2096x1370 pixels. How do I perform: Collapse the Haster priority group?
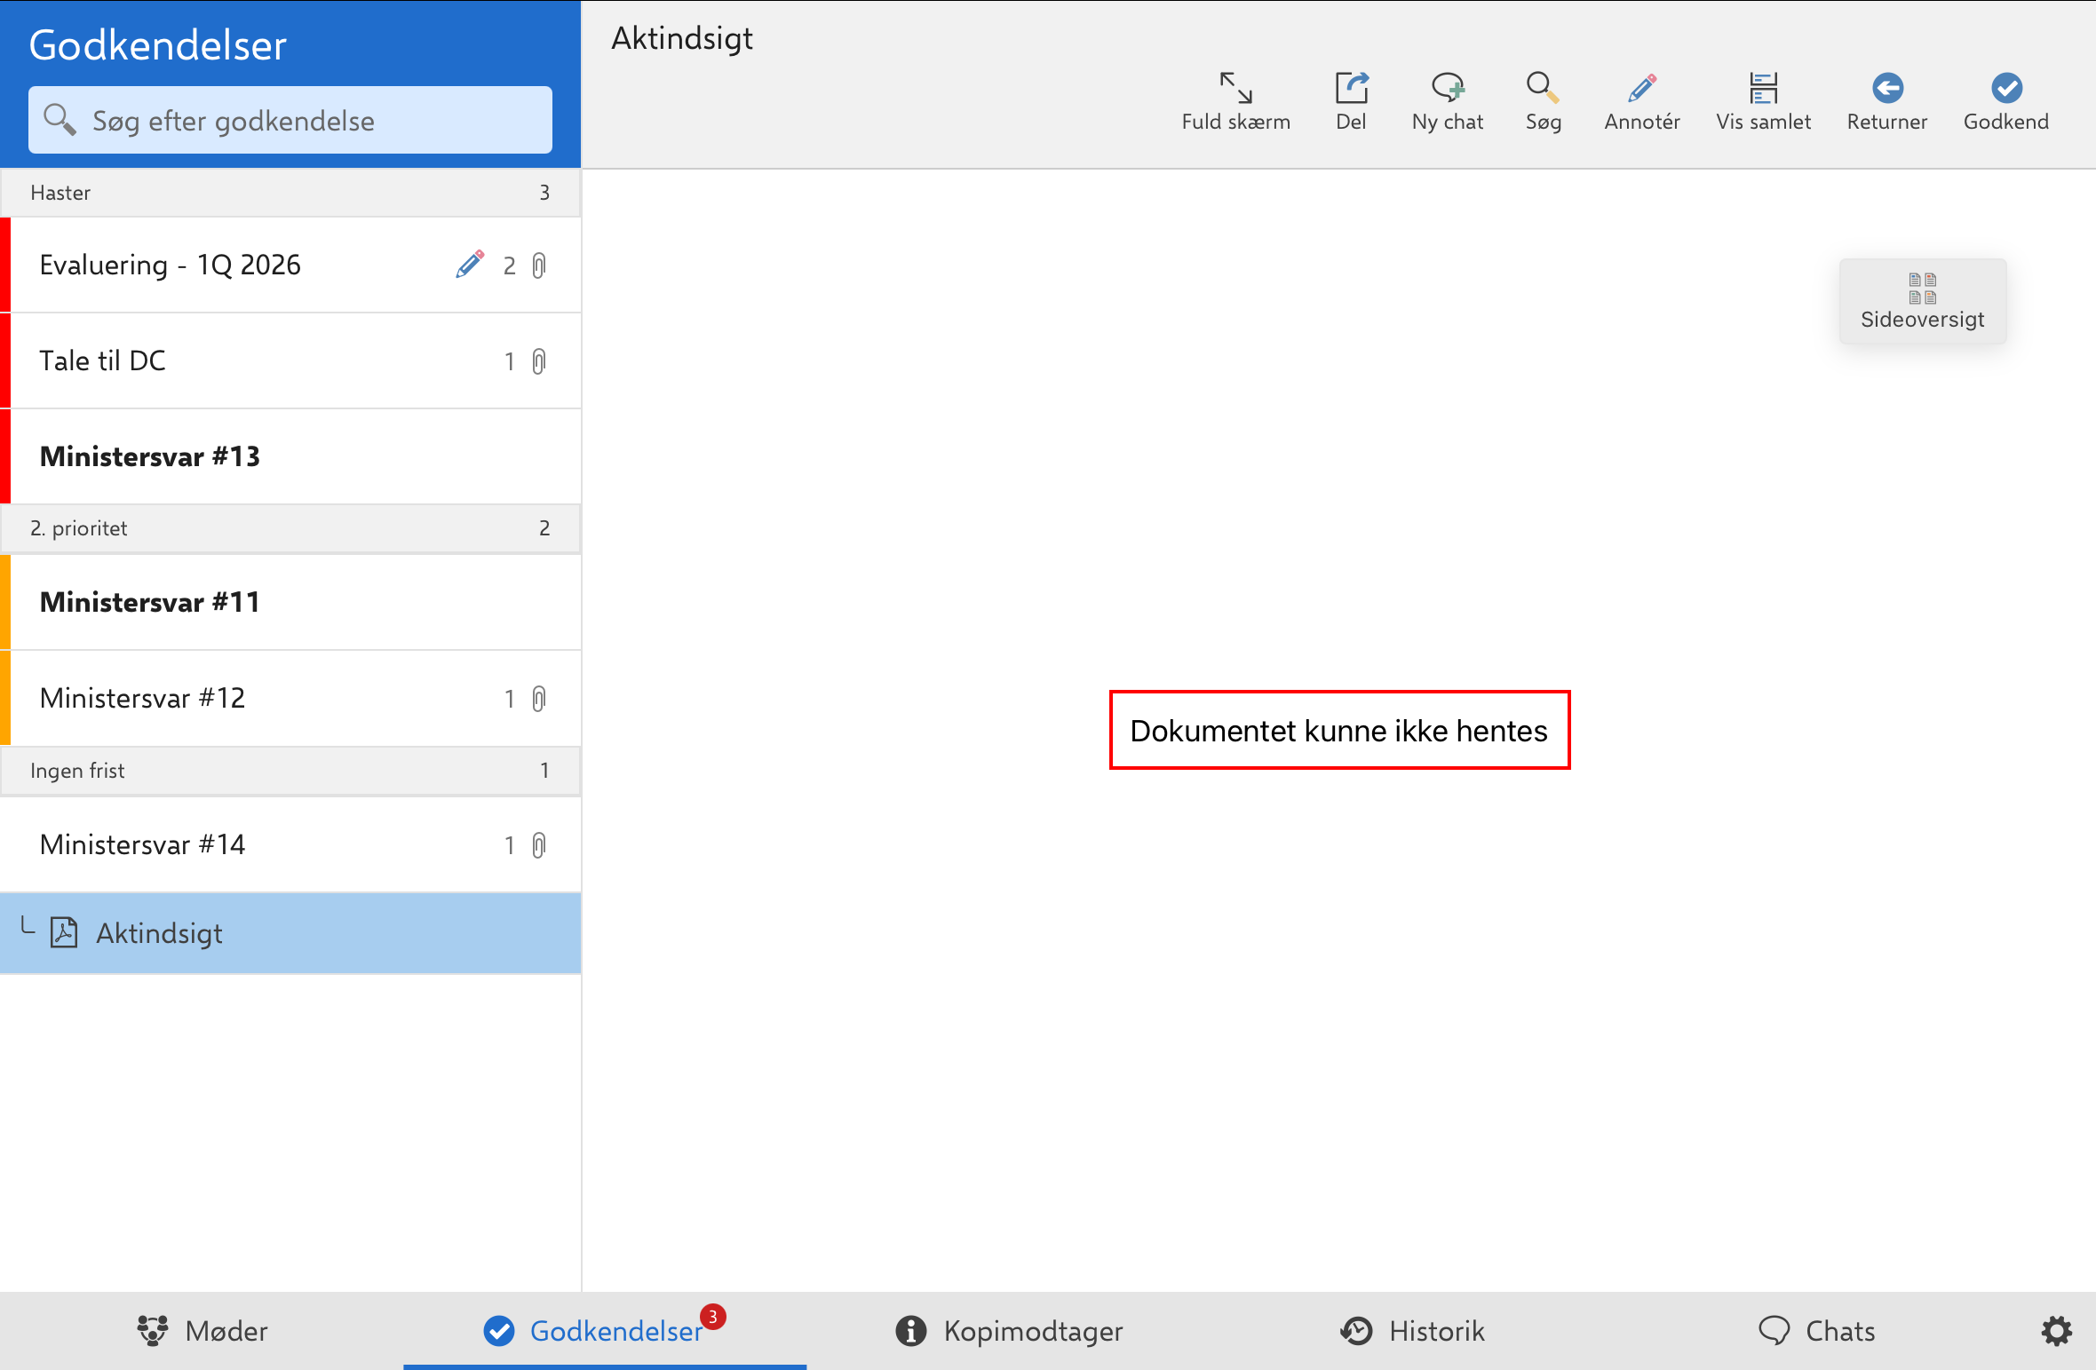click(290, 192)
